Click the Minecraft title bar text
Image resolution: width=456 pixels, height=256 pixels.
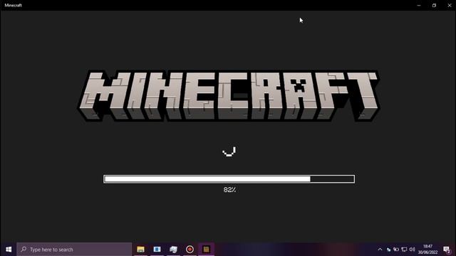(13, 5)
